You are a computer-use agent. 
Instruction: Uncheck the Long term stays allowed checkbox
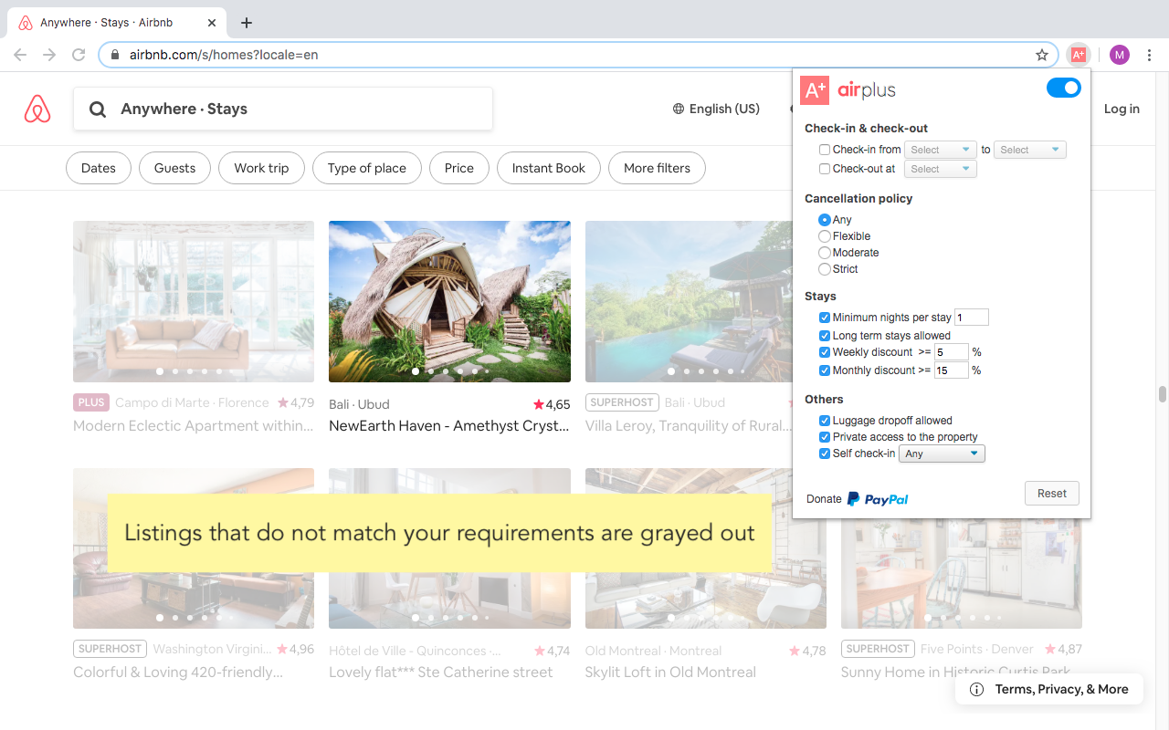point(825,335)
